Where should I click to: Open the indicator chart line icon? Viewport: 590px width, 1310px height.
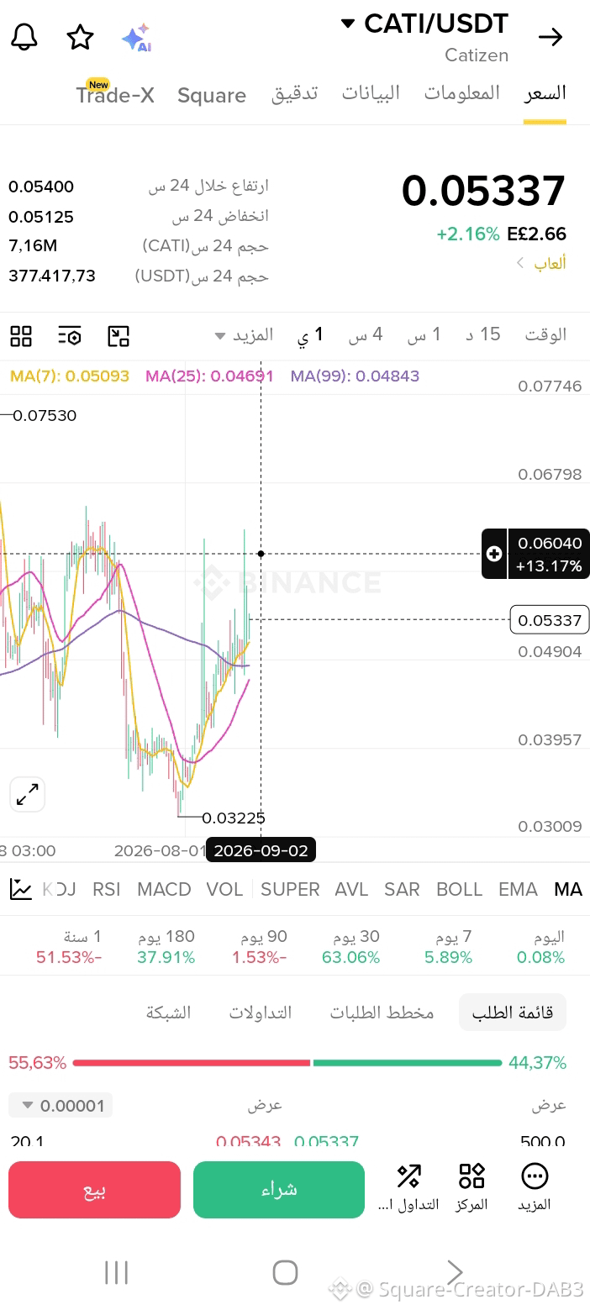click(21, 889)
